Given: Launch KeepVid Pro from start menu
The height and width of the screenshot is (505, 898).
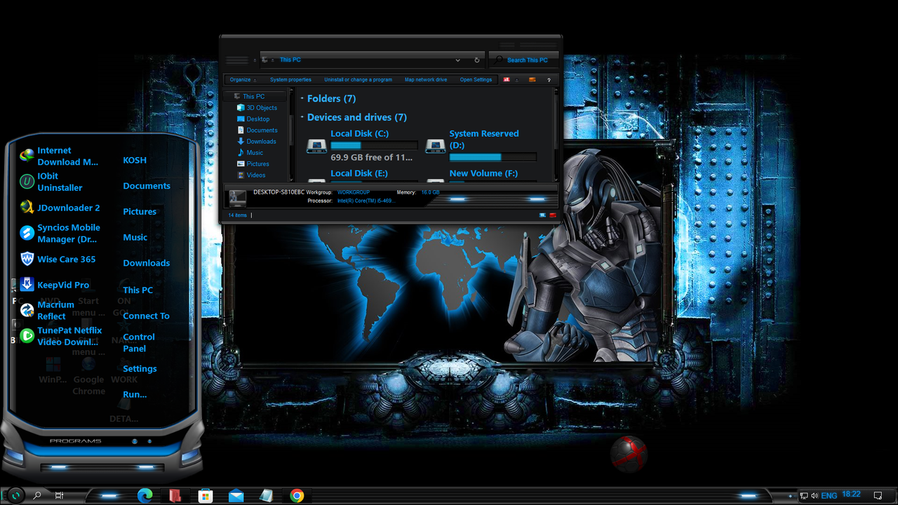Looking at the screenshot, I should click(55, 285).
